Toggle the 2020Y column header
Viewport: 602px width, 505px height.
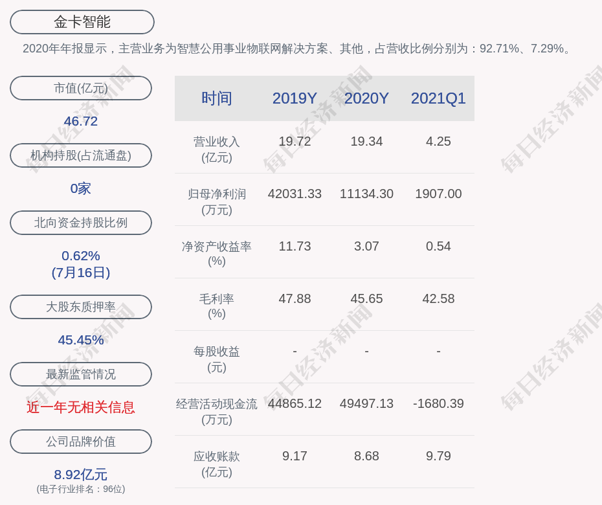[x=366, y=98]
